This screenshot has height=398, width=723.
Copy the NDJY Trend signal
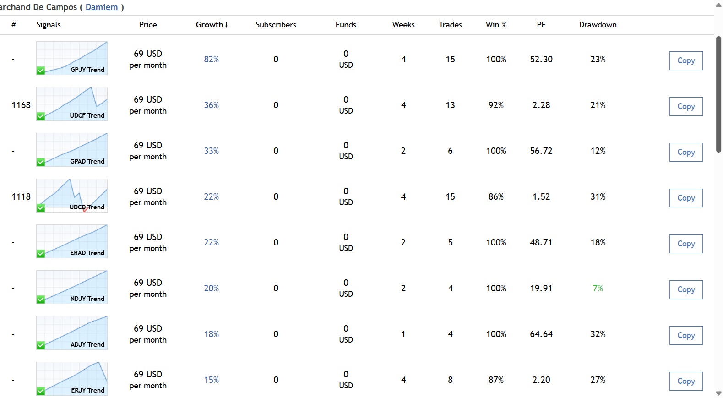point(685,289)
